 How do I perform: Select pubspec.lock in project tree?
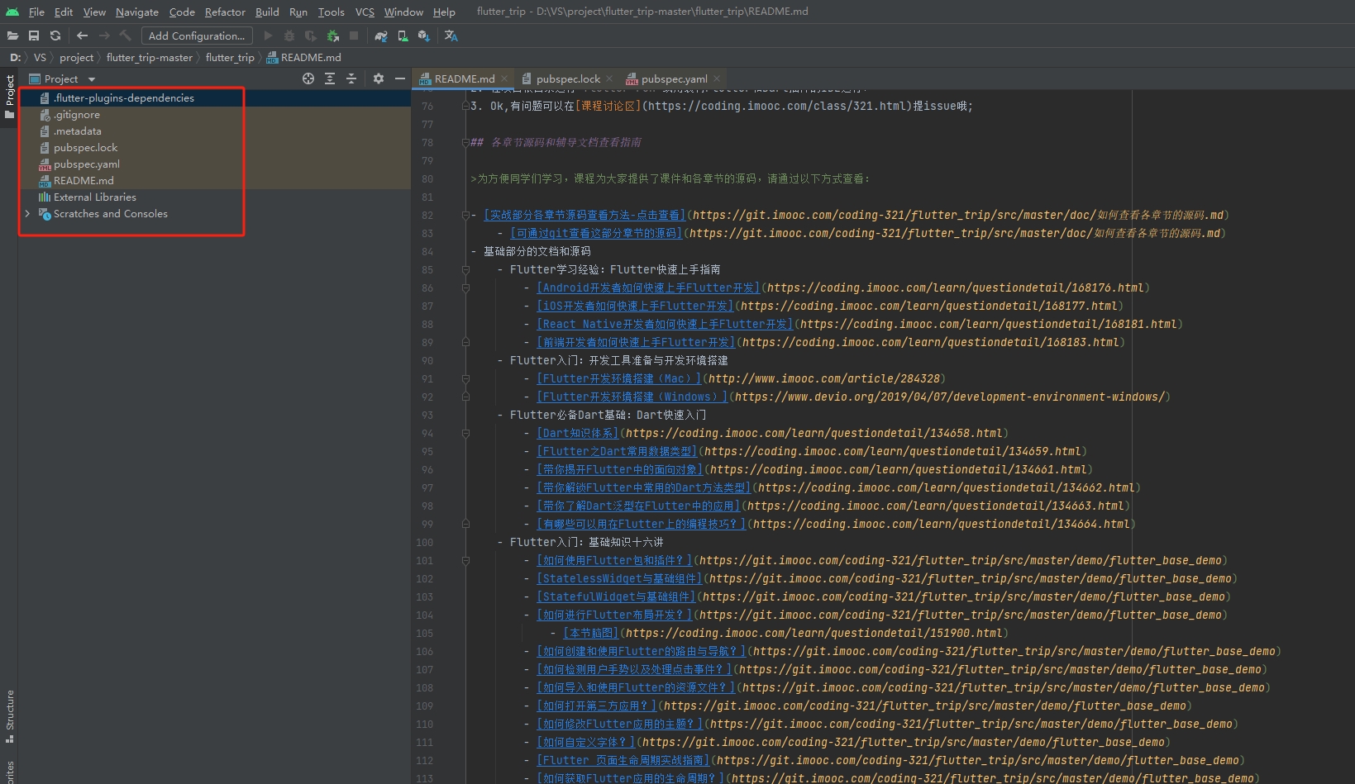86,147
